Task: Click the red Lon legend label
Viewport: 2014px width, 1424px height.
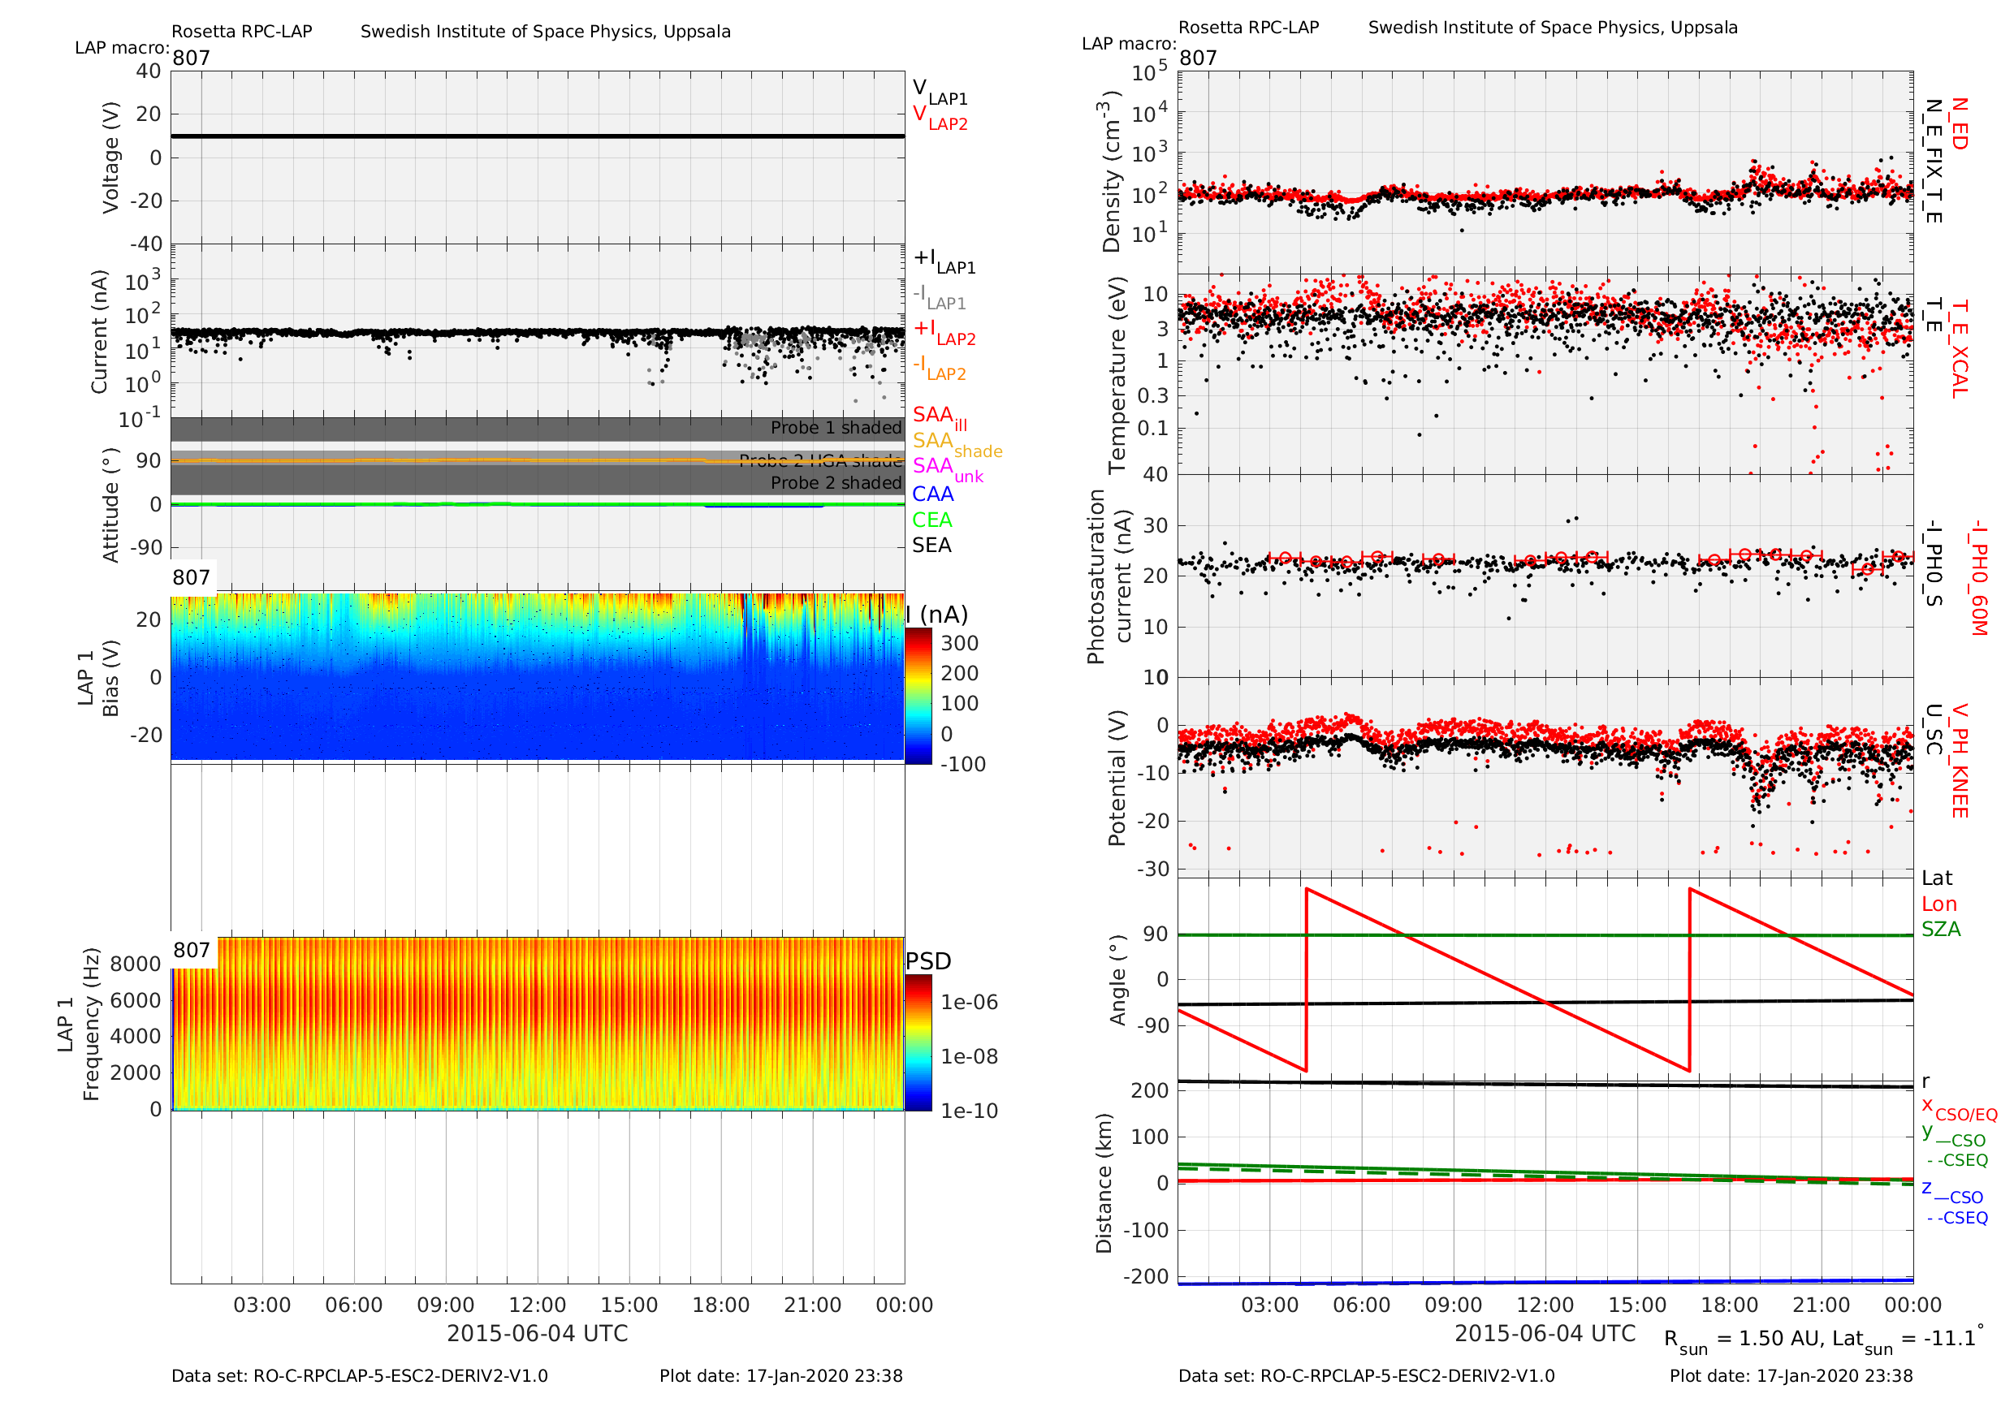Action: tap(1939, 904)
